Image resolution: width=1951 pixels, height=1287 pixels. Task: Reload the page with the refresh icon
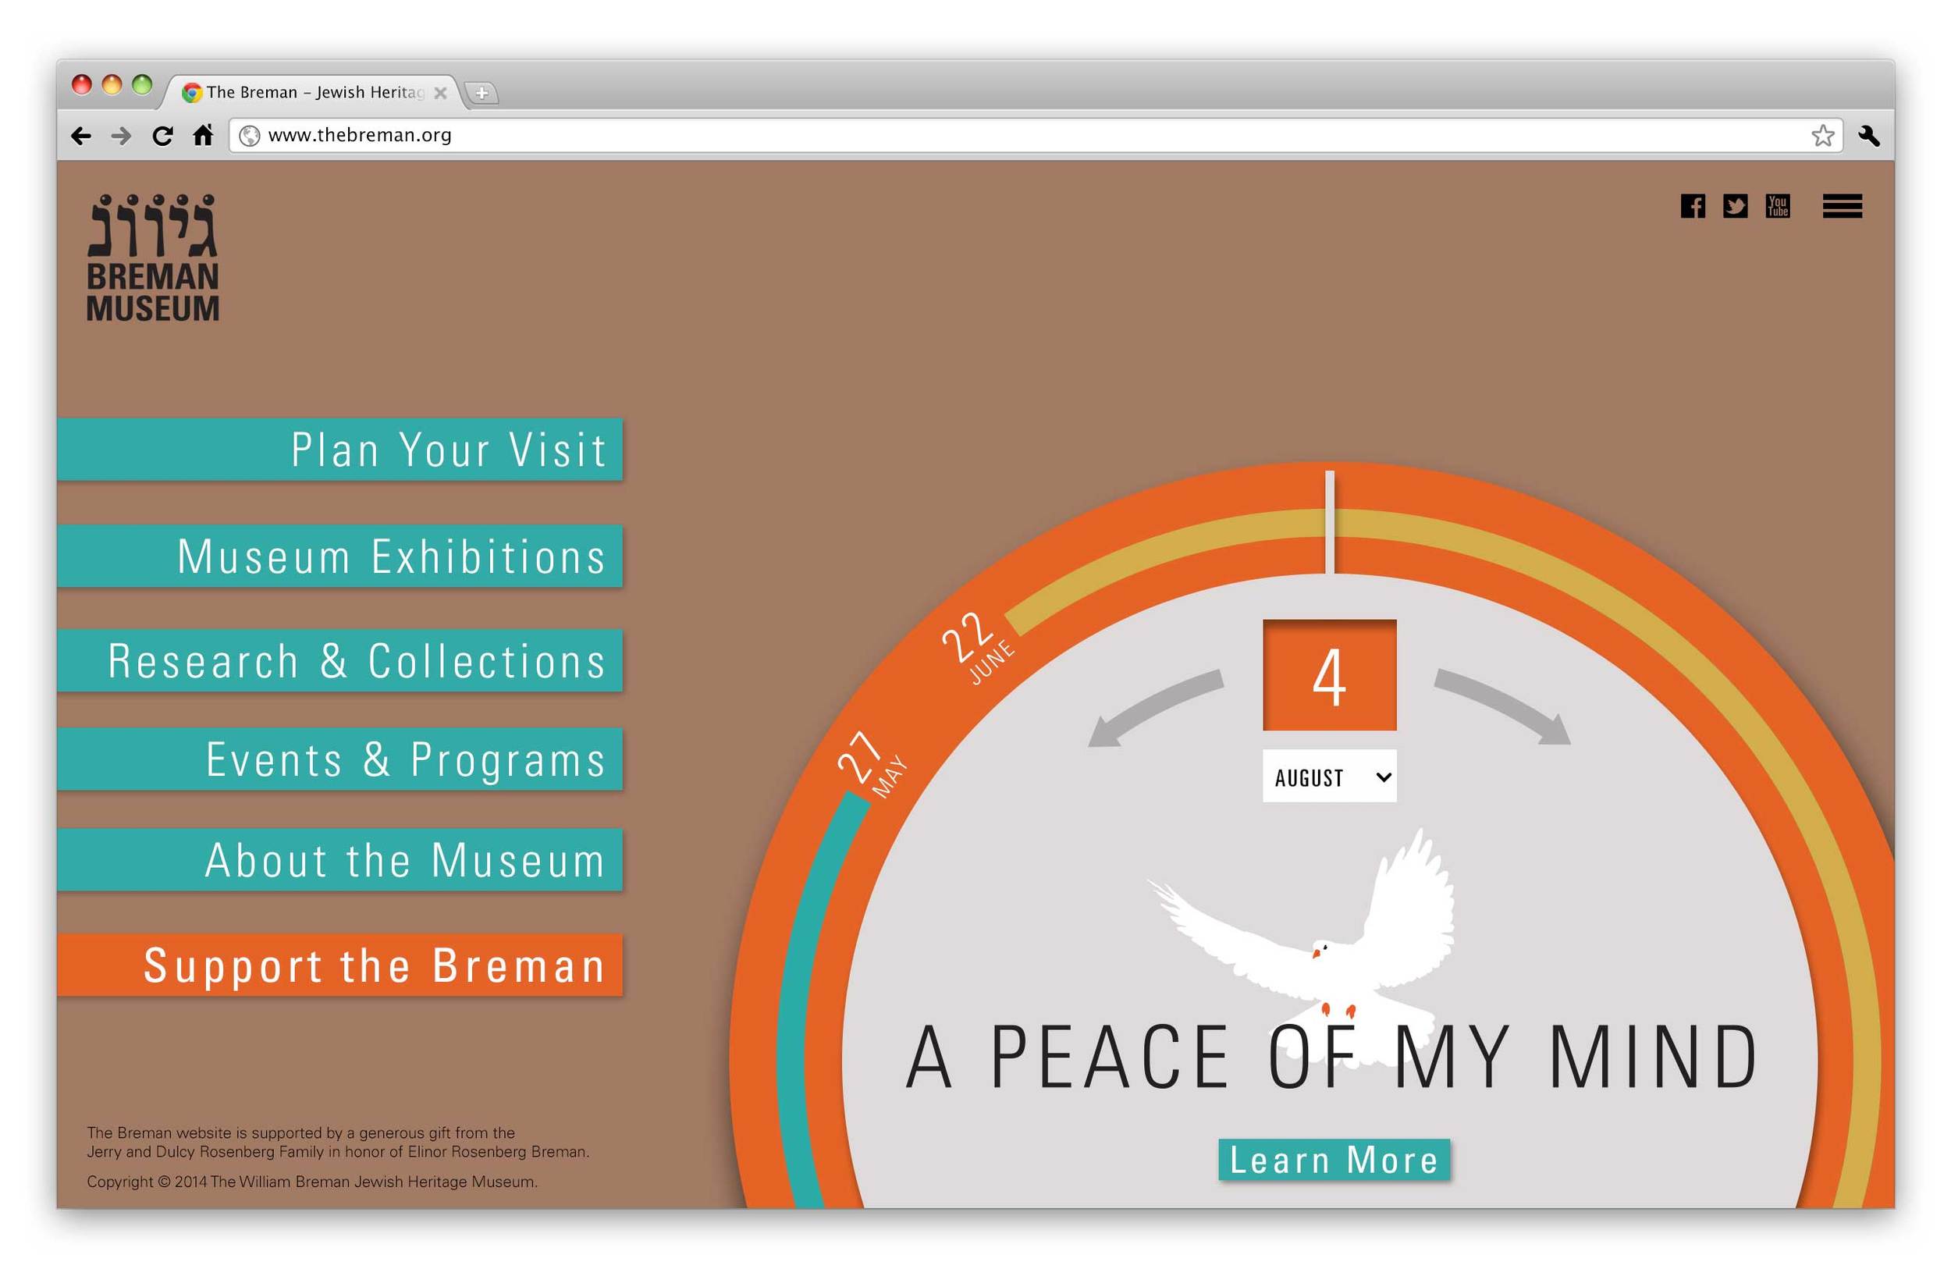pyautogui.click(x=162, y=136)
